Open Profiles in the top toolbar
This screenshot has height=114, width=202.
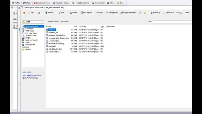pos(16,3)
